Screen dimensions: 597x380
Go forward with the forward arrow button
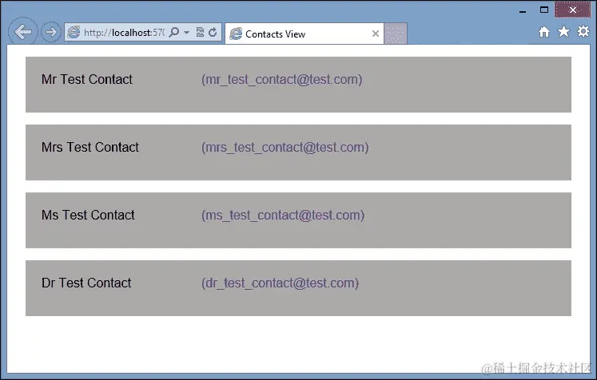click(x=51, y=32)
